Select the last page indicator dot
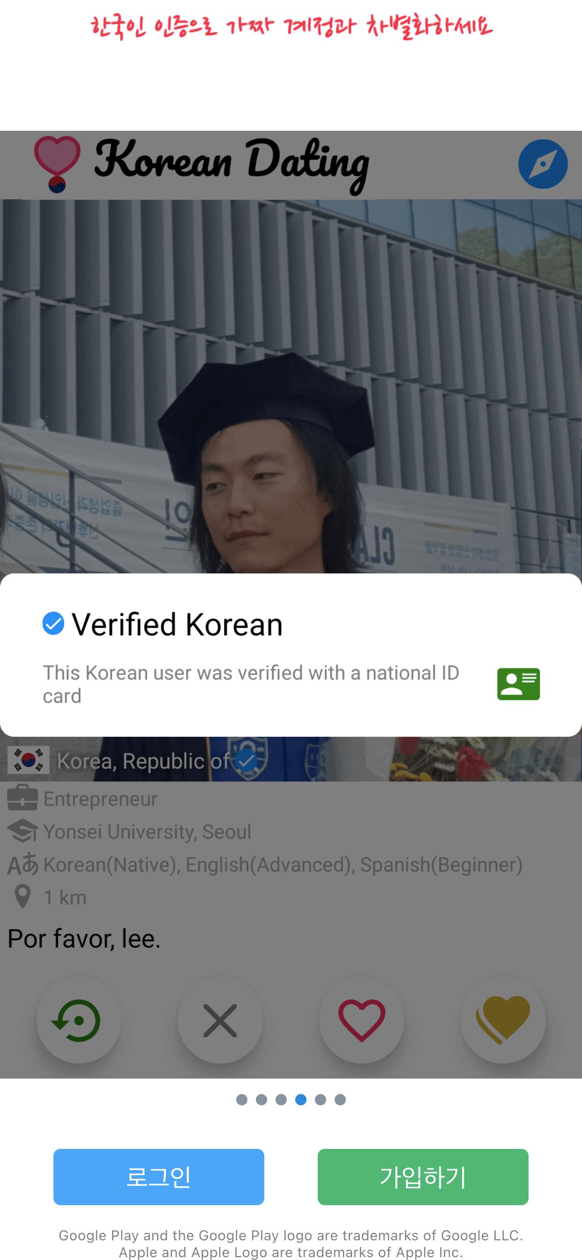Viewport: 582px width, 1260px height. [x=340, y=1100]
